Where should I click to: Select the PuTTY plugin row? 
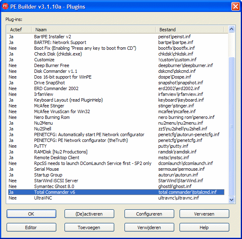pos(116,146)
